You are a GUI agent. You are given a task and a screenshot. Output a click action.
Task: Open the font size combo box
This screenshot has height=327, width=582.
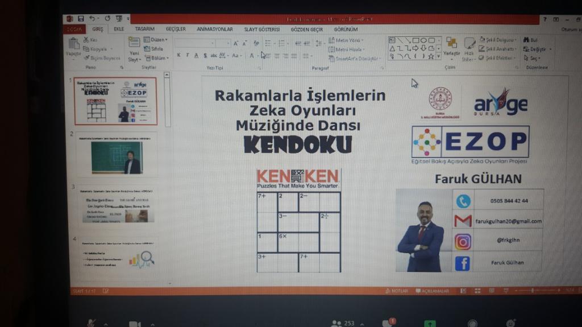pyautogui.click(x=223, y=43)
